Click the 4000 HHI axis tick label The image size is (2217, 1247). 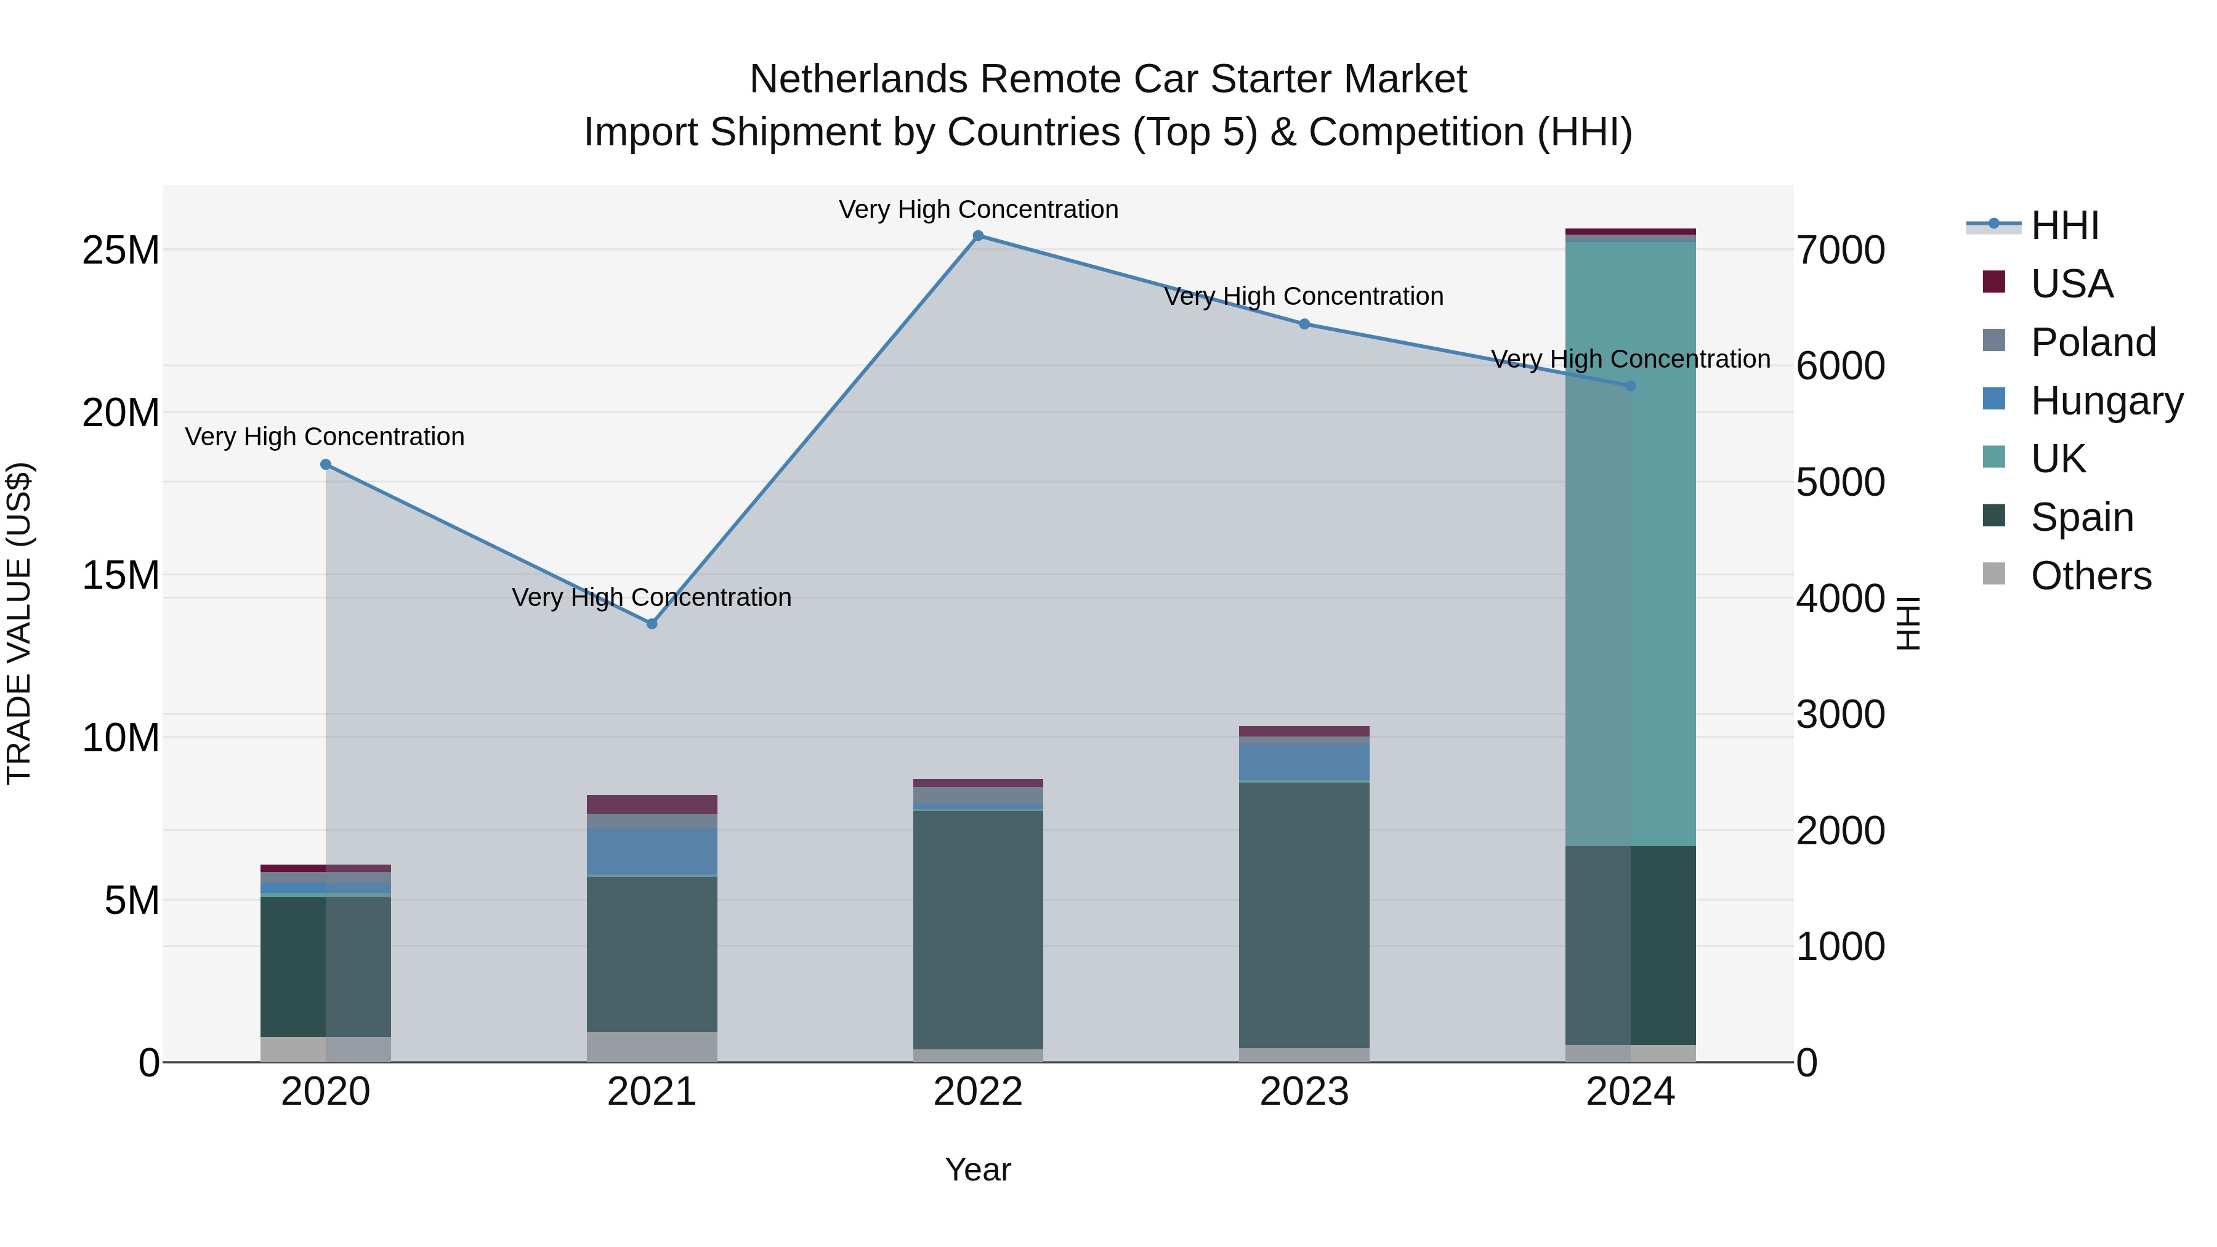pos(1841,598)
